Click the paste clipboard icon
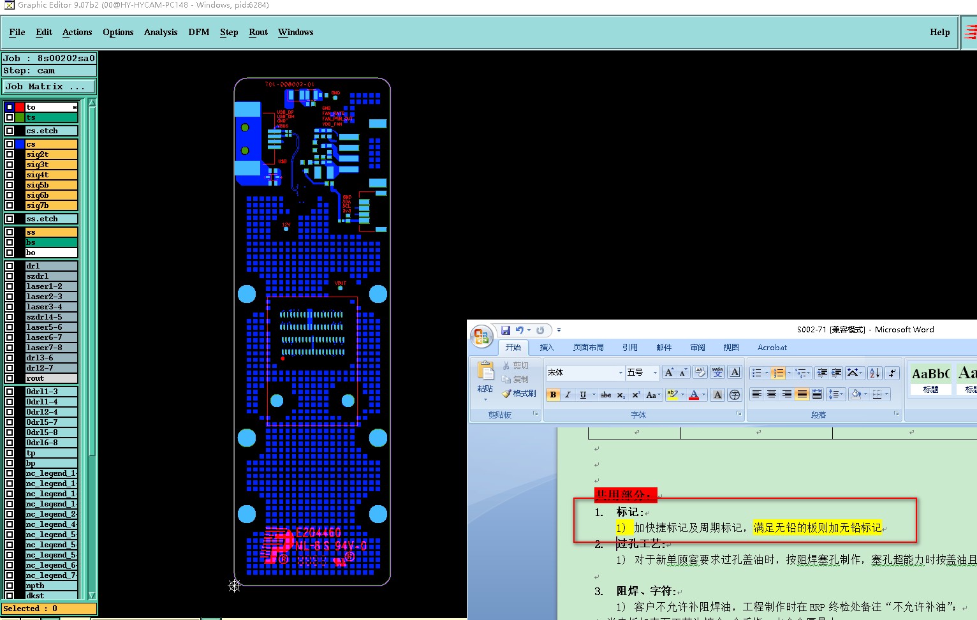Screen dimensions: 977x620 pos(486,371)
